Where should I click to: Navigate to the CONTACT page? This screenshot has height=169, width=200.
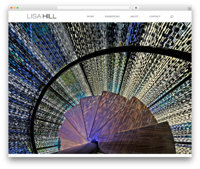coord(155,16)
